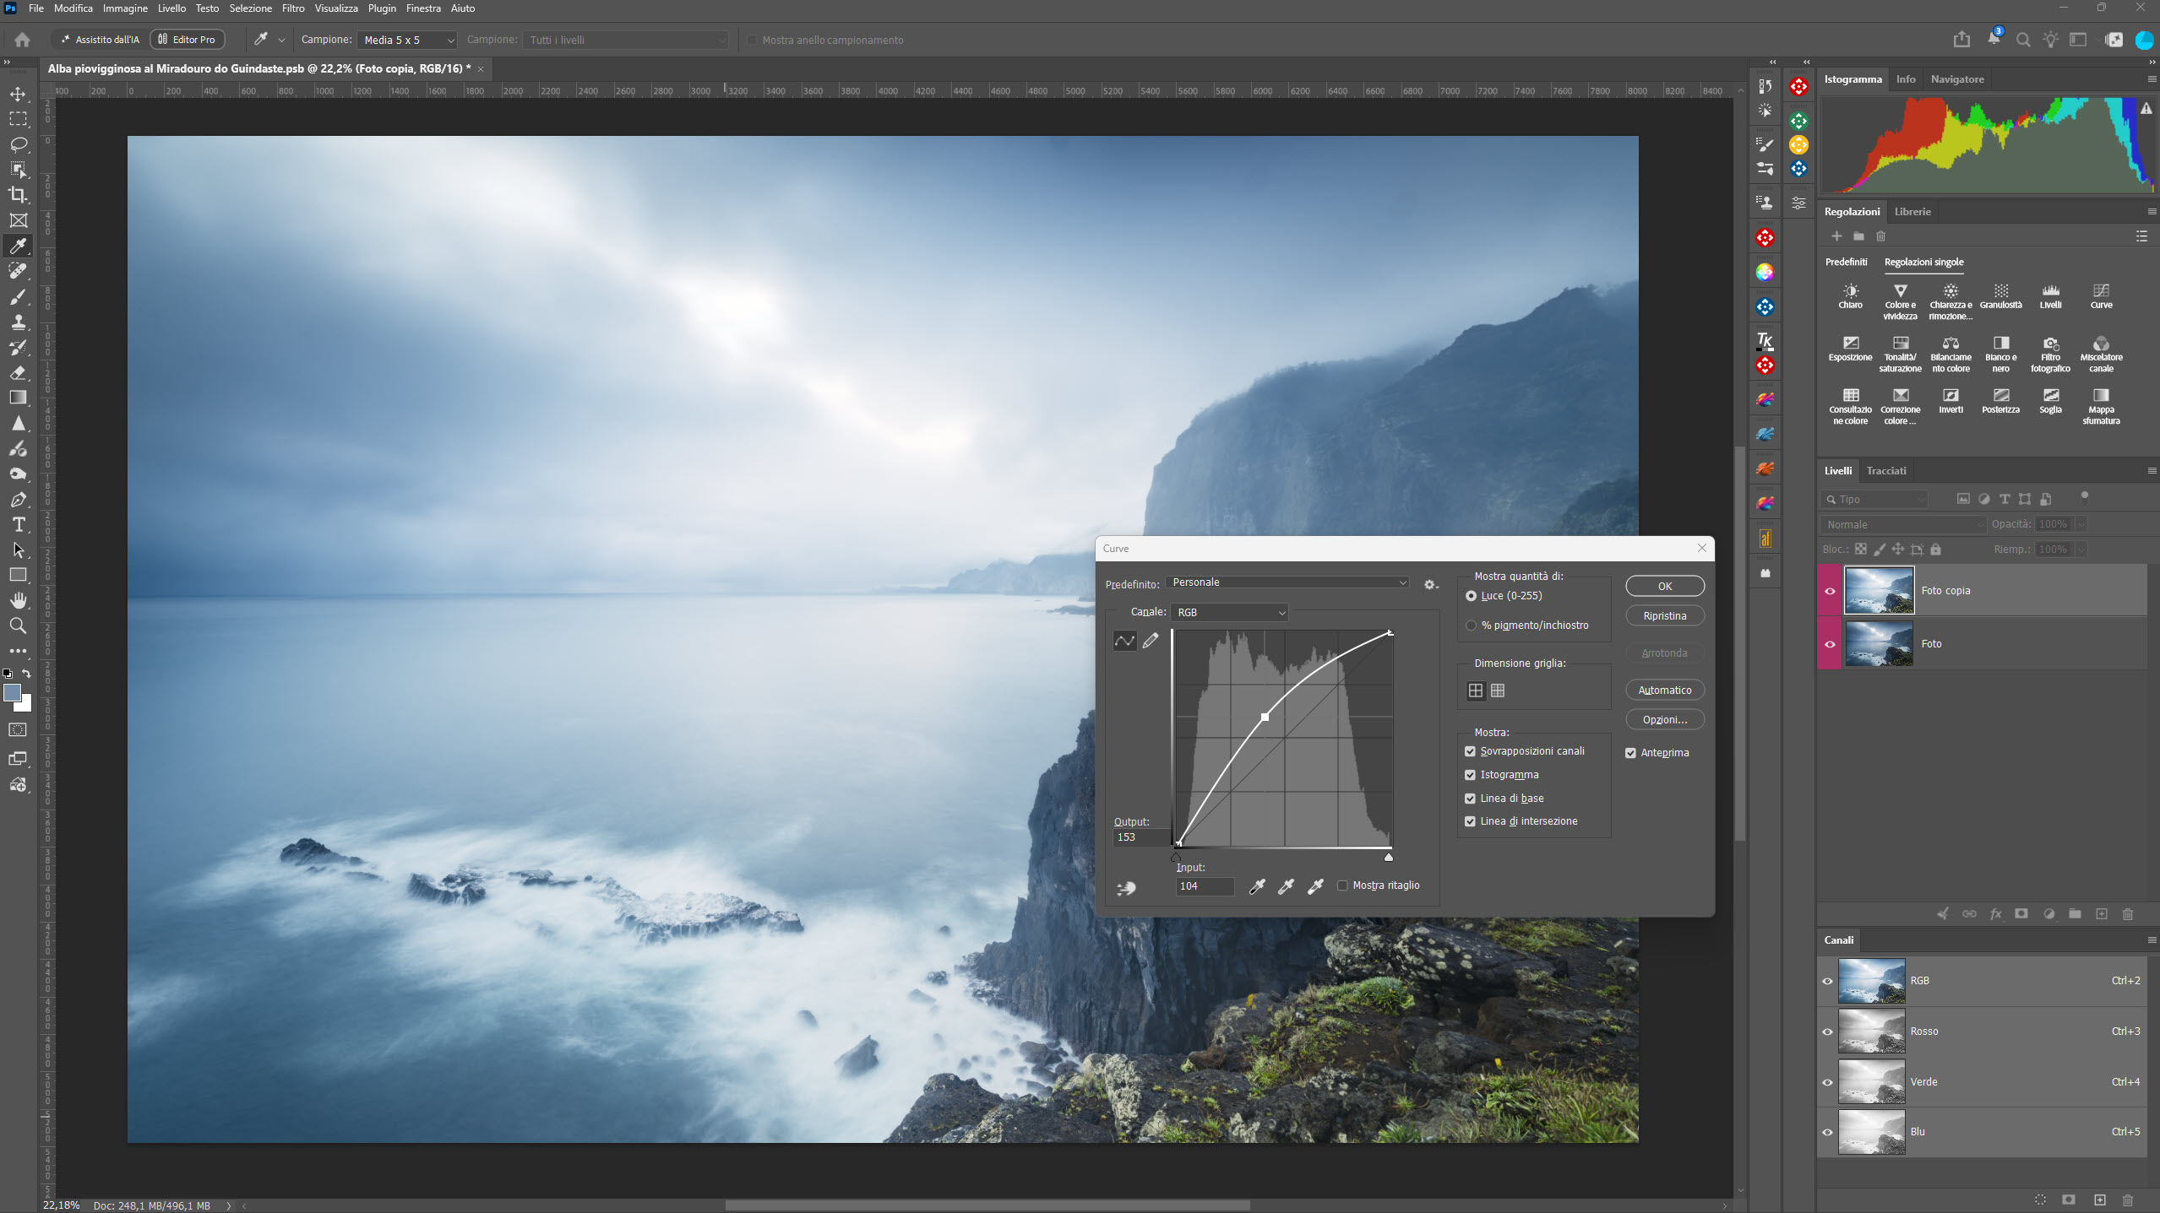Toggle Anteprima preview checkbox
This screenshot has width=2160, height=1213.
coord(1630,753)
